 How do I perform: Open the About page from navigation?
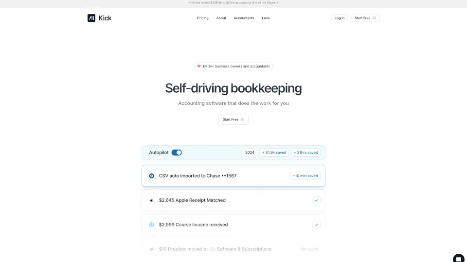[x=221, y=18]
